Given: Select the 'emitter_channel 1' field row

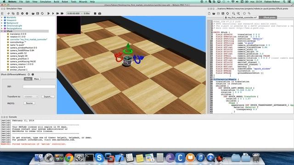Looking at the screenshot, I should (18, 70).
